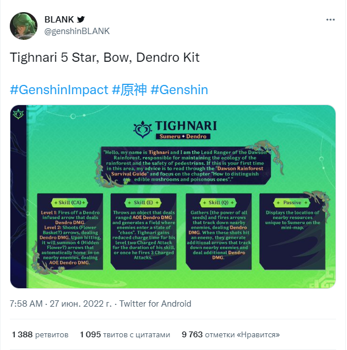This screenshot has width=347, height=350.
Task: Open the #GenshinImpact hashtag
Action: (x=59, y=90)
